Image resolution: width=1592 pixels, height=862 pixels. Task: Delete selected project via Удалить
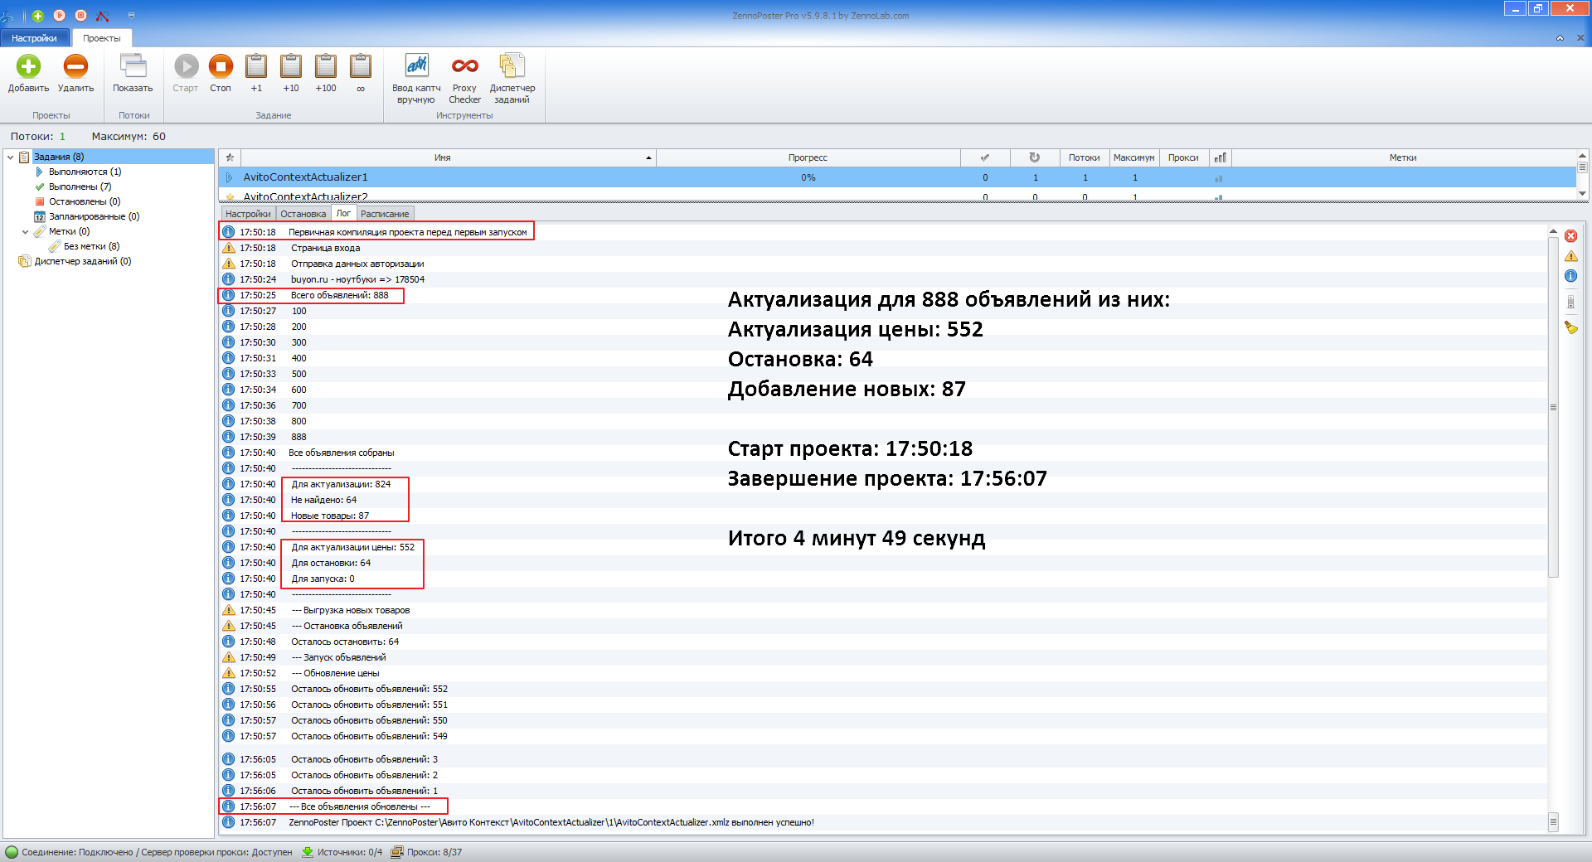tap(75, 75)
